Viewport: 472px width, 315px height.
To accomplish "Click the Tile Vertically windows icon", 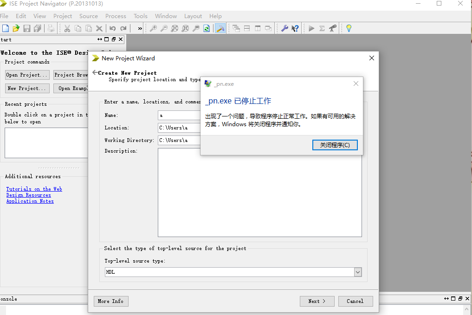I will (258, 28).
